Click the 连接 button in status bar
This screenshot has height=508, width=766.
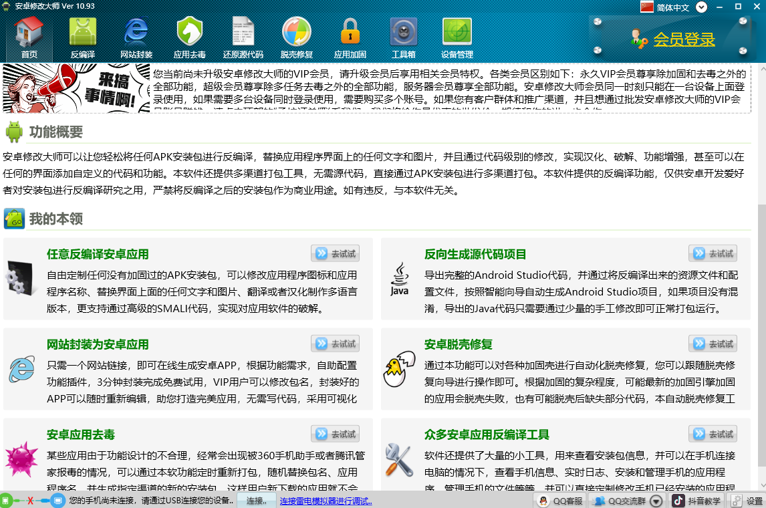pos(256,501)
